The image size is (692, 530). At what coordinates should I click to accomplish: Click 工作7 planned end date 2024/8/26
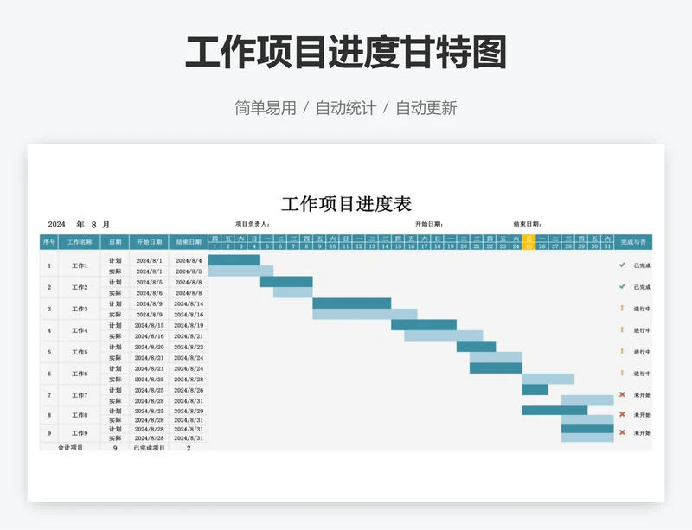(x=189, y=390)
